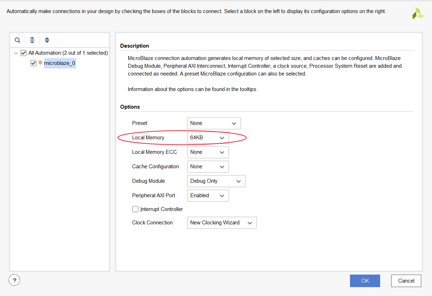432x296 pixels.
Task: Uncheck the microblaze_0 checkbox
Action: 33,63
